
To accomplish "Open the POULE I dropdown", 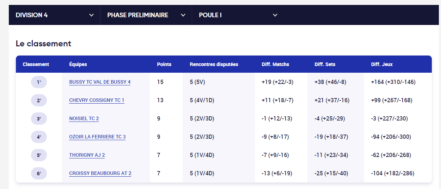I will [238, 15].
